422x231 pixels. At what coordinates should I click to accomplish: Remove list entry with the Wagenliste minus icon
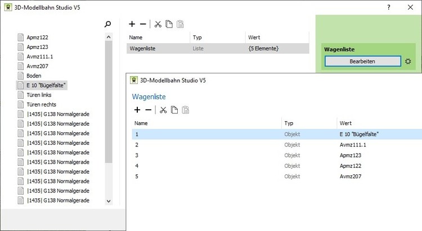click(149, 110)
